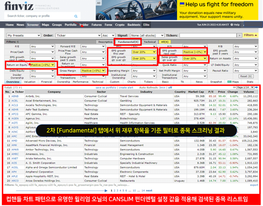Sort by the Market Cap column header
Screen dimensions: 263x206
point(196,92)
